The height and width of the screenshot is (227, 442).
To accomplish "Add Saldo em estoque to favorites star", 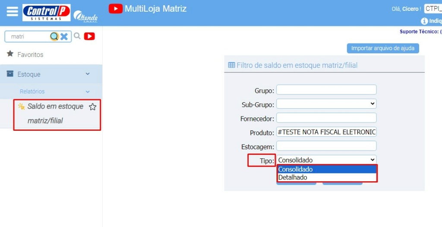I will [92, 107].
